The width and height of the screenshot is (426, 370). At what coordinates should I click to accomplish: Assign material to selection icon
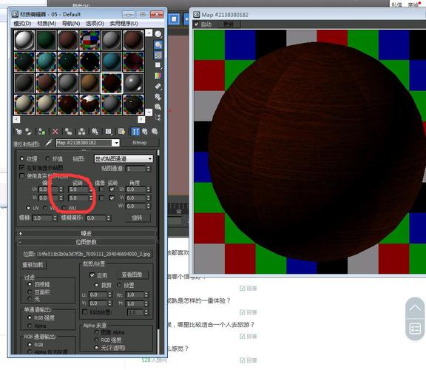41,132
